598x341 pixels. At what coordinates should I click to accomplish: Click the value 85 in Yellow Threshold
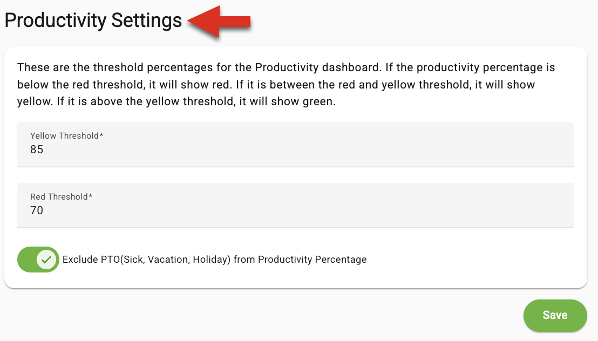37,149
